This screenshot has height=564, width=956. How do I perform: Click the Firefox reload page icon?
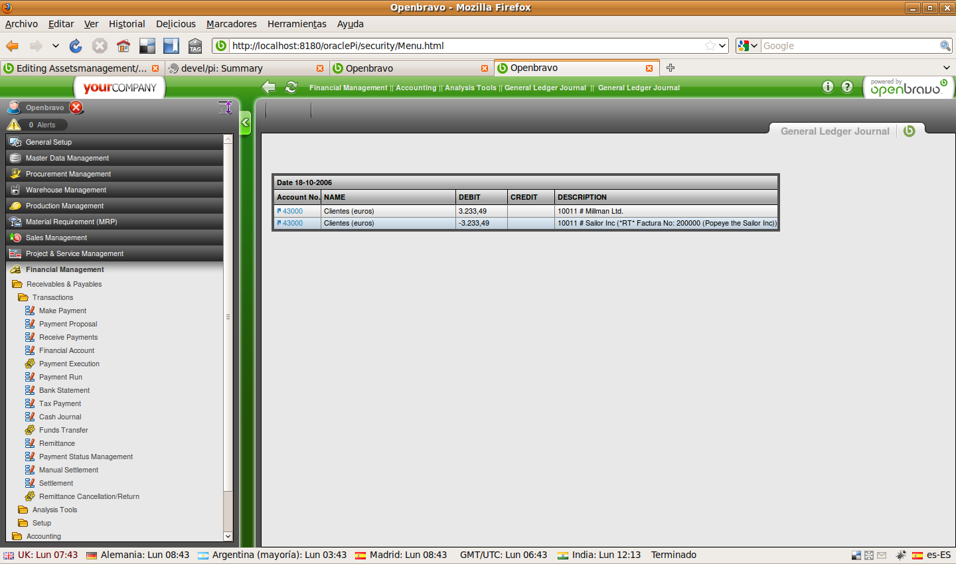click(x=76, y=46)
